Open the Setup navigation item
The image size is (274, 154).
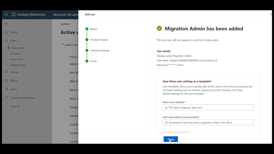pyautogui.click(x=14, y=89)
